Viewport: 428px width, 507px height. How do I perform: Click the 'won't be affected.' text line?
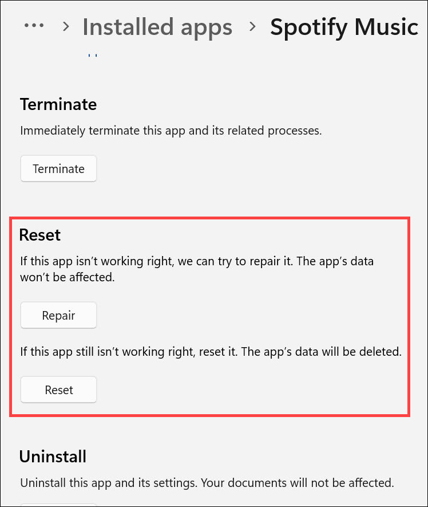68,277
